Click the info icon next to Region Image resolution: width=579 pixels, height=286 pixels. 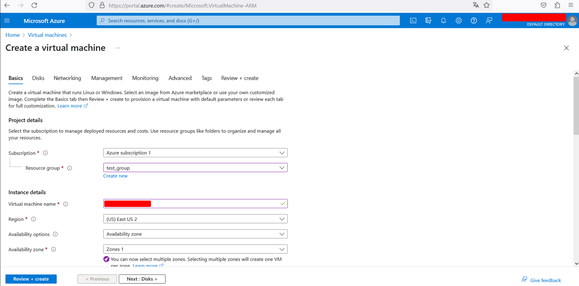click(33, 219)
